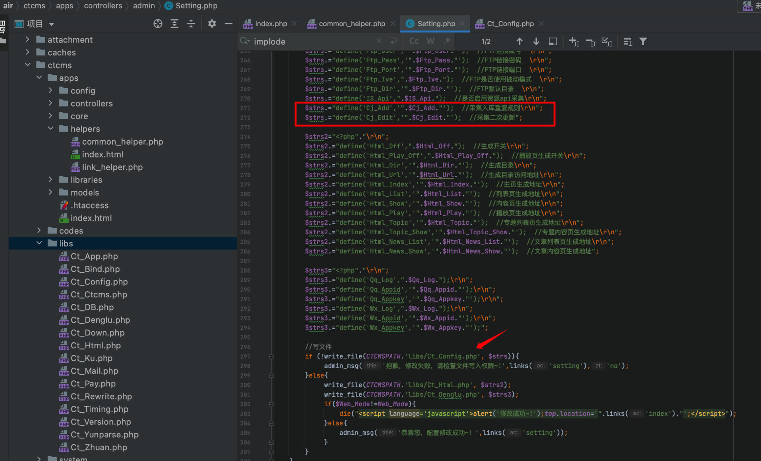This screenshot has width=761, height=461.
Task: Switch to the common_helper.php tab
Action: coord(352,24)
